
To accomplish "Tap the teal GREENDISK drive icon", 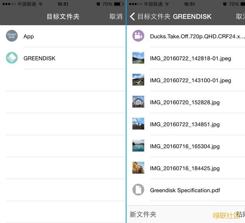I will coord(12,58).
